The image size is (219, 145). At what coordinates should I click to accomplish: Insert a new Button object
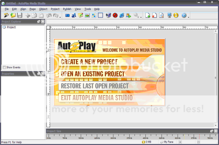click(x=67, y=15)
